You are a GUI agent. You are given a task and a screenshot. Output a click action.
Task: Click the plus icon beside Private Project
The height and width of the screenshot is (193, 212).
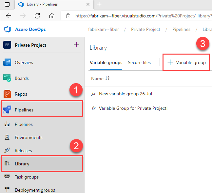[76, 45]
